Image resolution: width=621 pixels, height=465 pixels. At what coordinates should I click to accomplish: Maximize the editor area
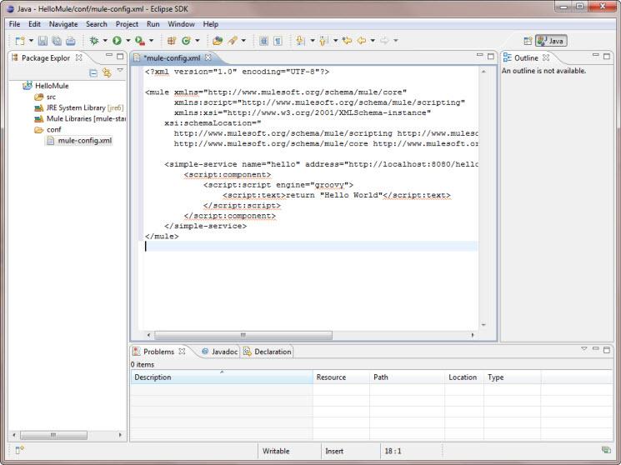(491, 56)
